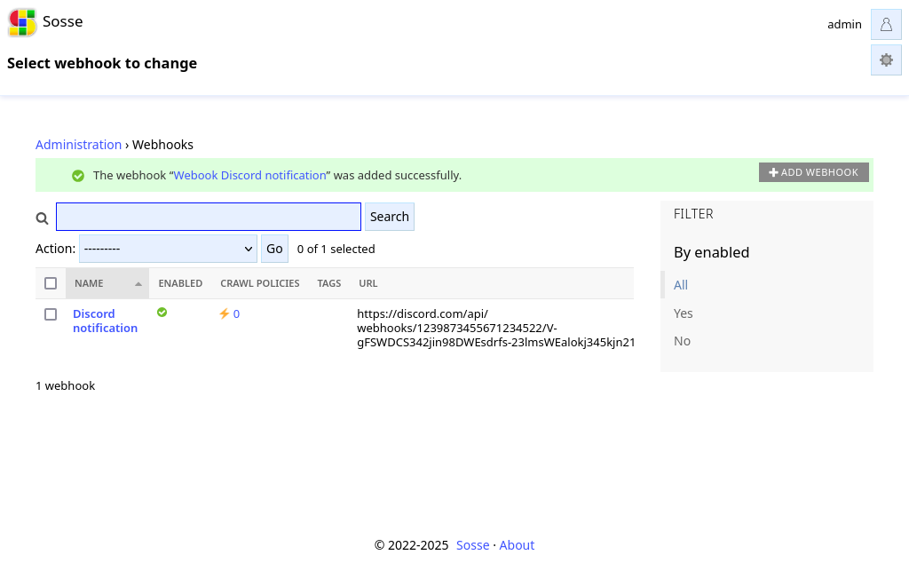Click the Sosse title text in header
Image resolution: width=909 pixels, height=563 pixels.
point(63,21)
